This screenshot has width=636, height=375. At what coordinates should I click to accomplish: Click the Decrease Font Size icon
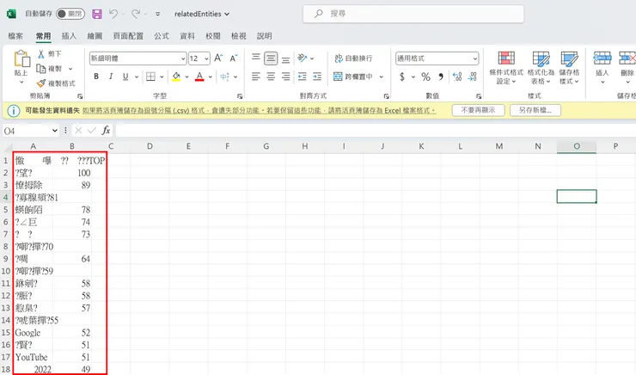tap(234, 58)
